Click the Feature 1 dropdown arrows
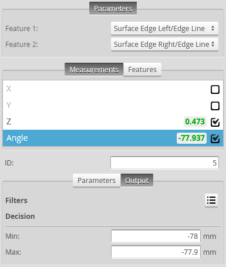This screenshot has height=267, width=226. click(212, 28)
